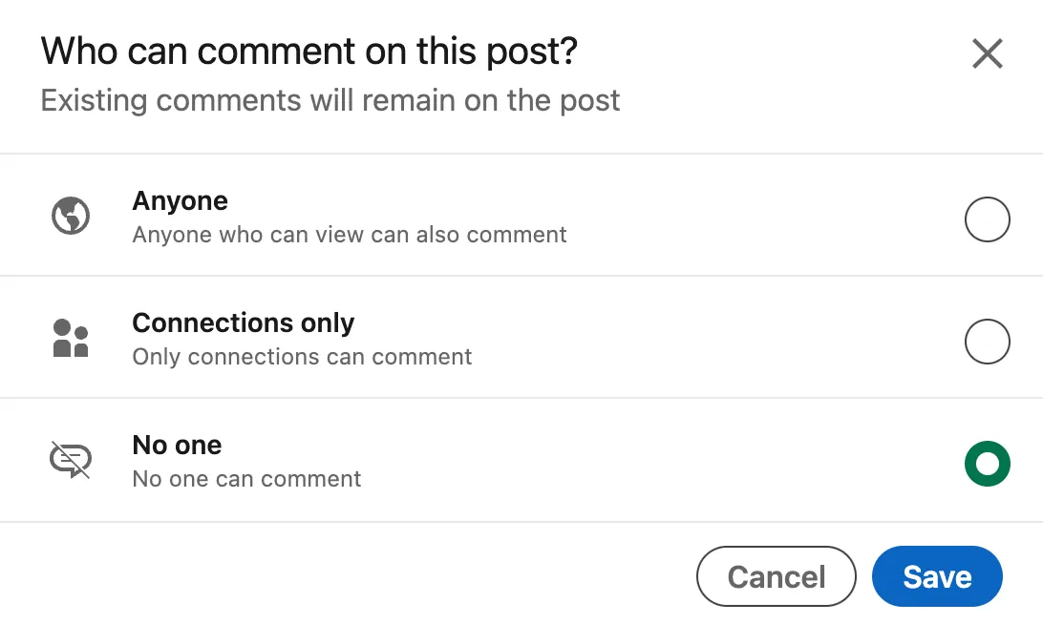Click the globe icon beside Anyone
Screen dimensions: 1043x624
(x=70, y=217)
